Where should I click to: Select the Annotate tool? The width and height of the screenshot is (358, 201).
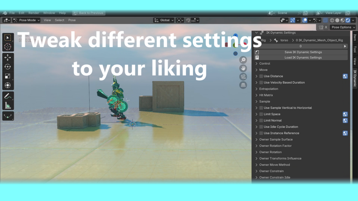point(8,96)
